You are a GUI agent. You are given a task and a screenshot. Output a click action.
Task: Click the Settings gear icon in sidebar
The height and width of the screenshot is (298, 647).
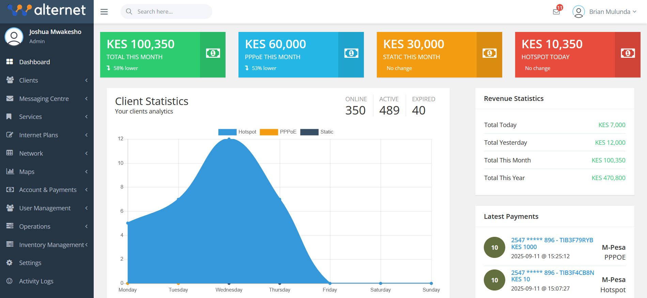point(10,263)
